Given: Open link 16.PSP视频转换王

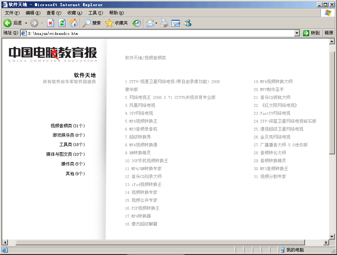Looking at the screenshot, I should pyautogui.click(x=142, y=208).
